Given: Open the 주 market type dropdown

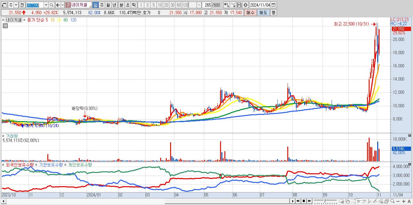Looking at the screenshot, I should click(16, 5).
